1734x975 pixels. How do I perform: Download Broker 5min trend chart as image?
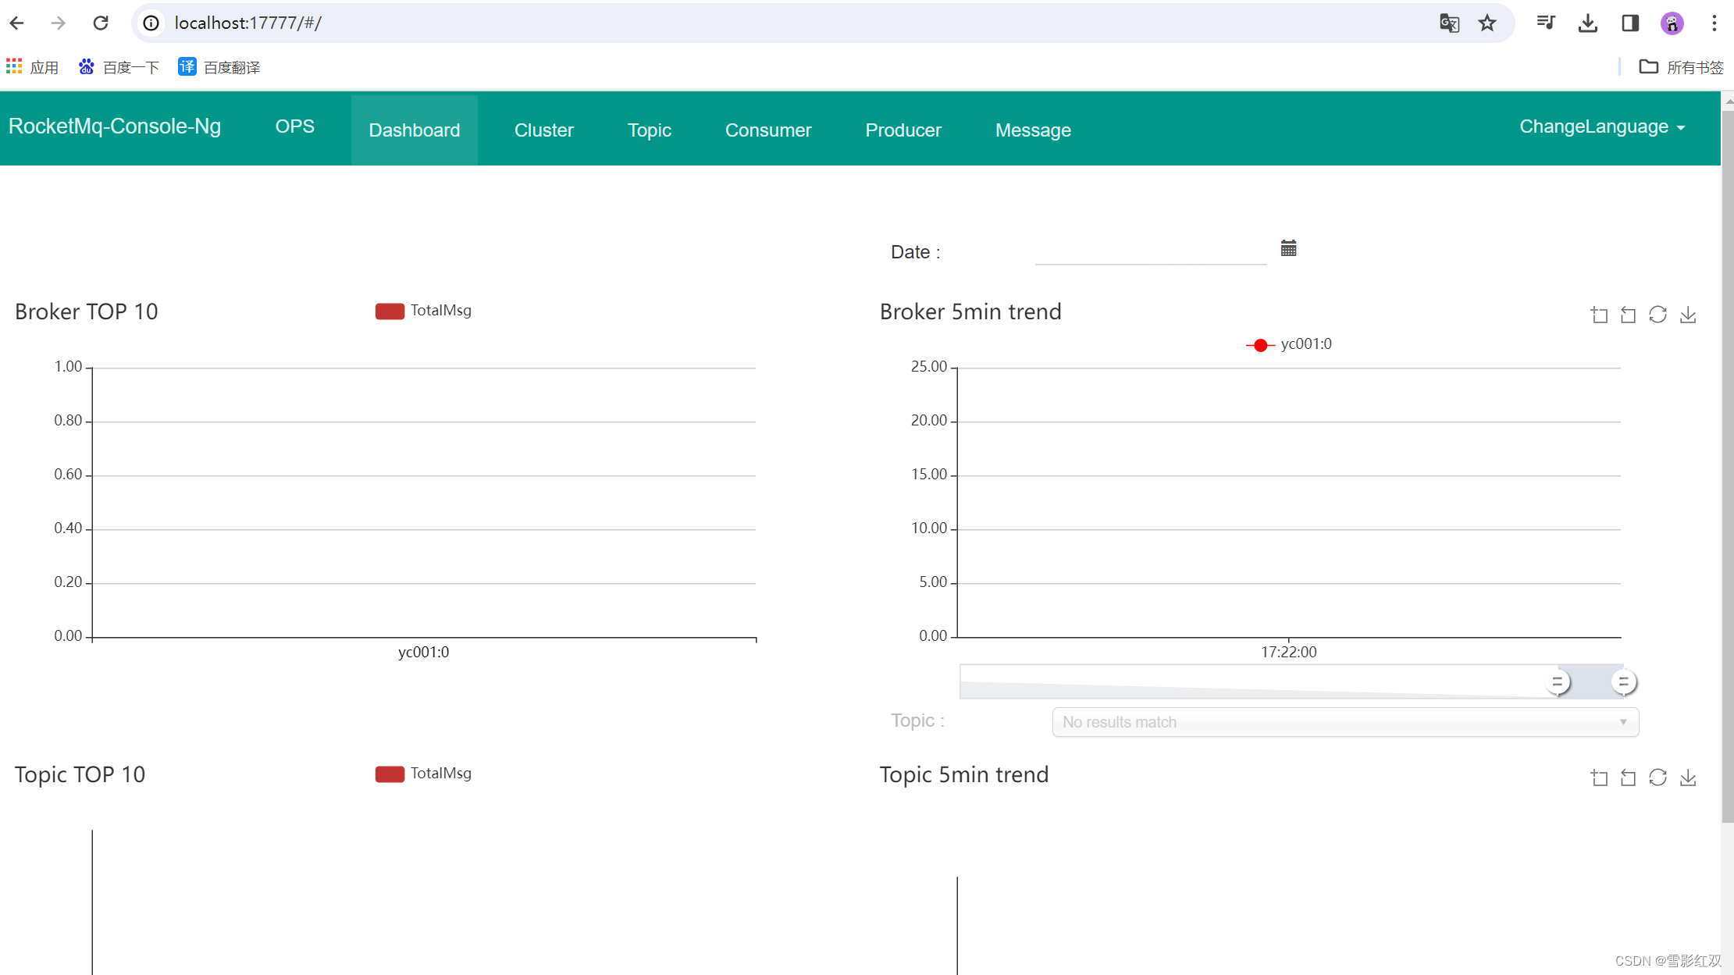coord(1688,315)
